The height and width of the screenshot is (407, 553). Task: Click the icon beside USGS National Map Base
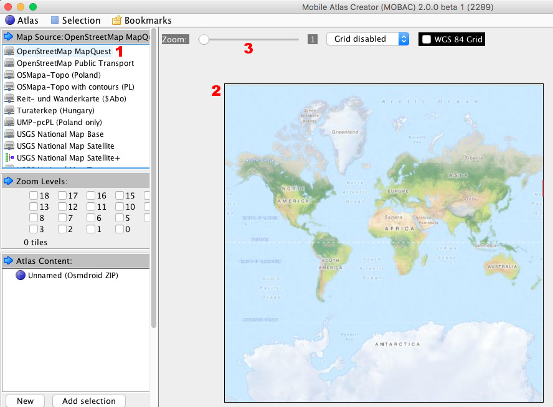[x=9, y=134]
